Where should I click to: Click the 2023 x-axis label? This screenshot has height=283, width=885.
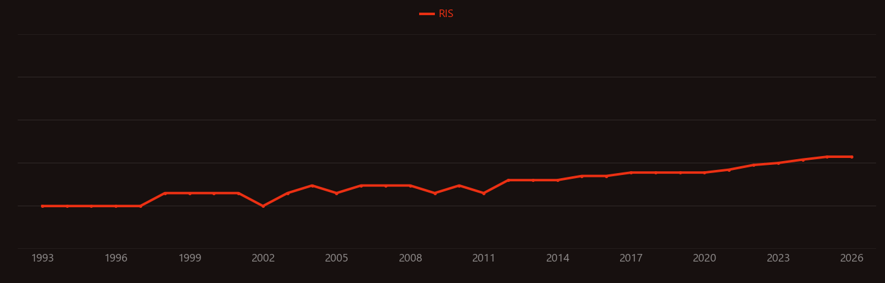pos(778,258)
